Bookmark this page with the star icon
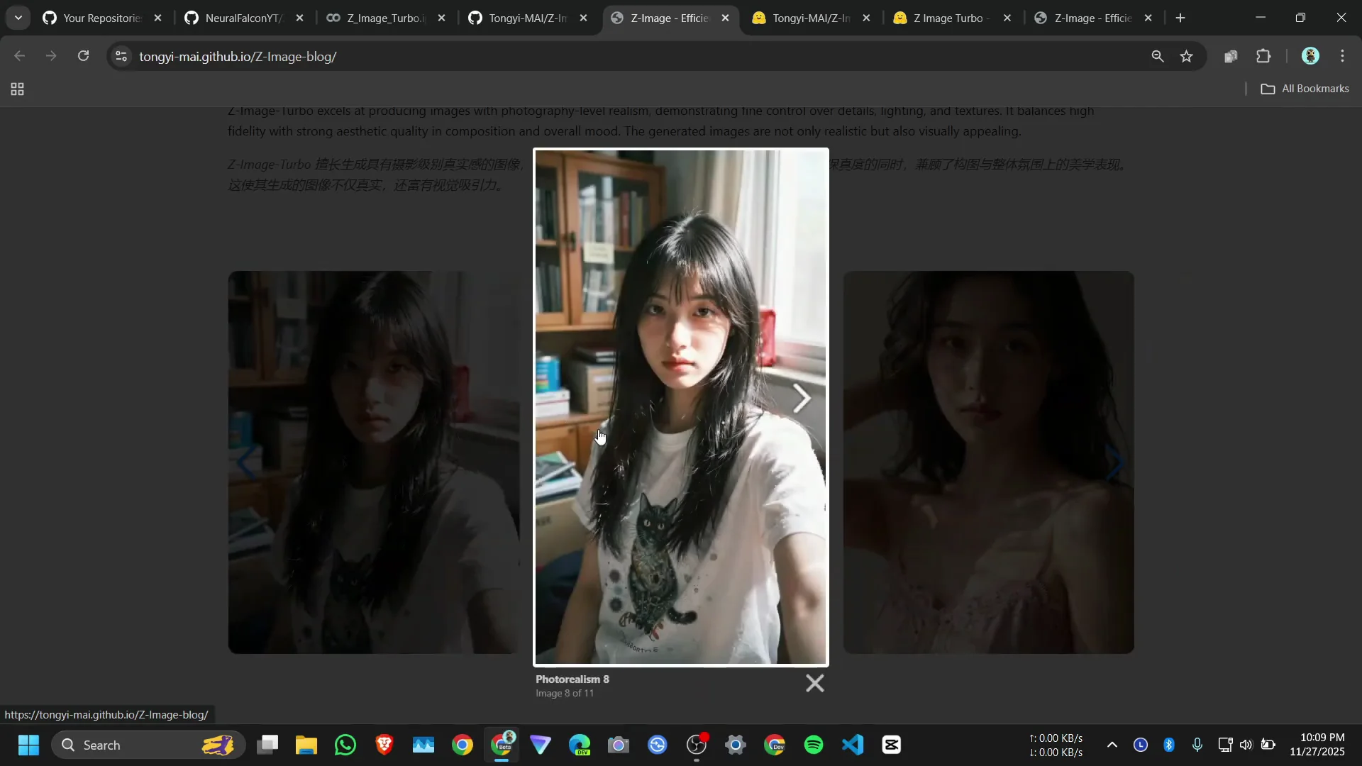 point(1187,56)
